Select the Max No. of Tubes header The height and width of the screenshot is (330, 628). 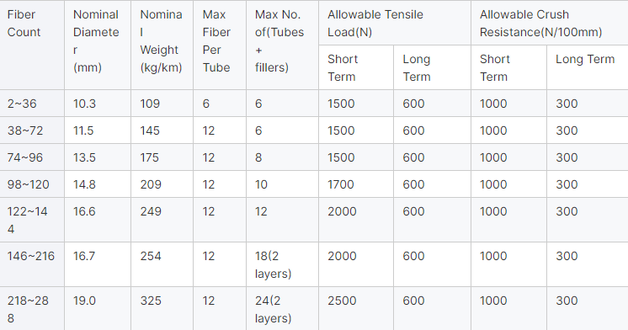(282, 45)
